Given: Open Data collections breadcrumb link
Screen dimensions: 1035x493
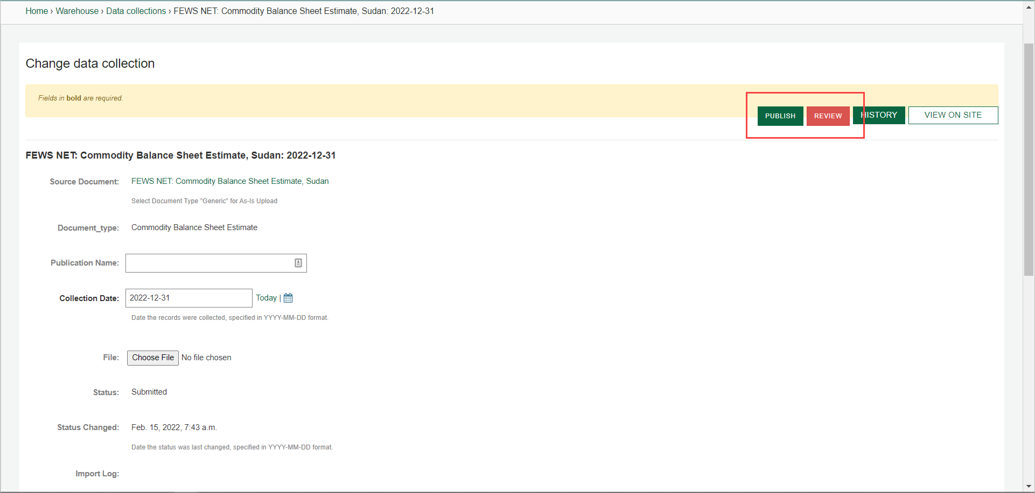Looking at the screenshot, I should (136, 11).
